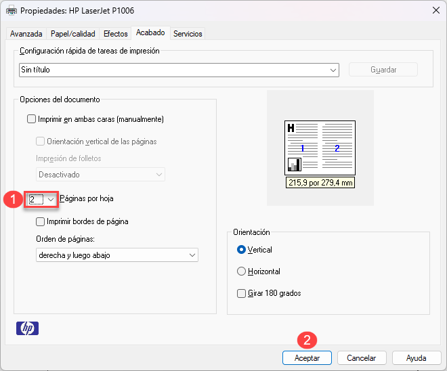447x371 pixels.
Task: Open the Efectos tab
Action: pos(115,34)
